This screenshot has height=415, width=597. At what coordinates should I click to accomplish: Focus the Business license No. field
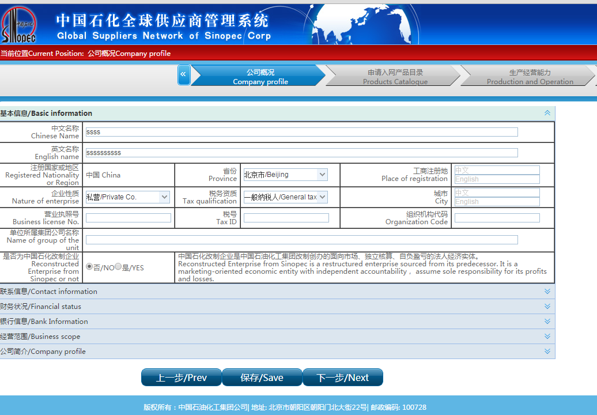point(129,218)
